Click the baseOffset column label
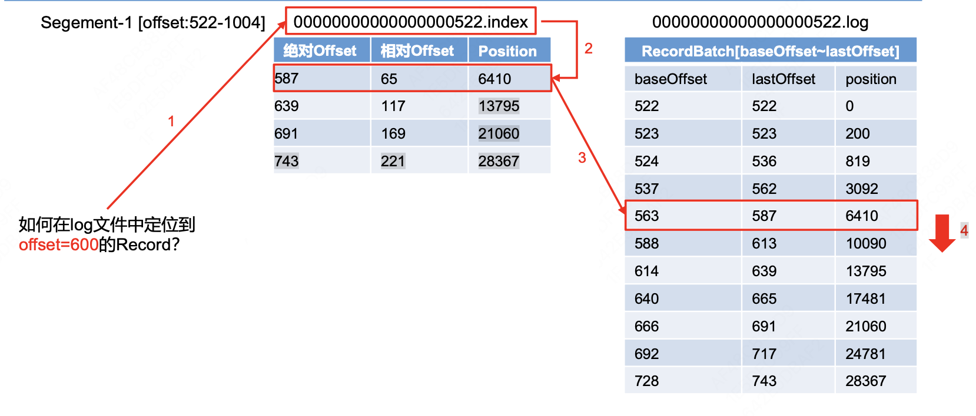976x416 pixels. pyautogui.click(x=670, y=79)
